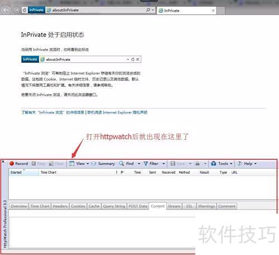
Task: Go forward with browser Forward arrow
Action: (x=16, y=10)
